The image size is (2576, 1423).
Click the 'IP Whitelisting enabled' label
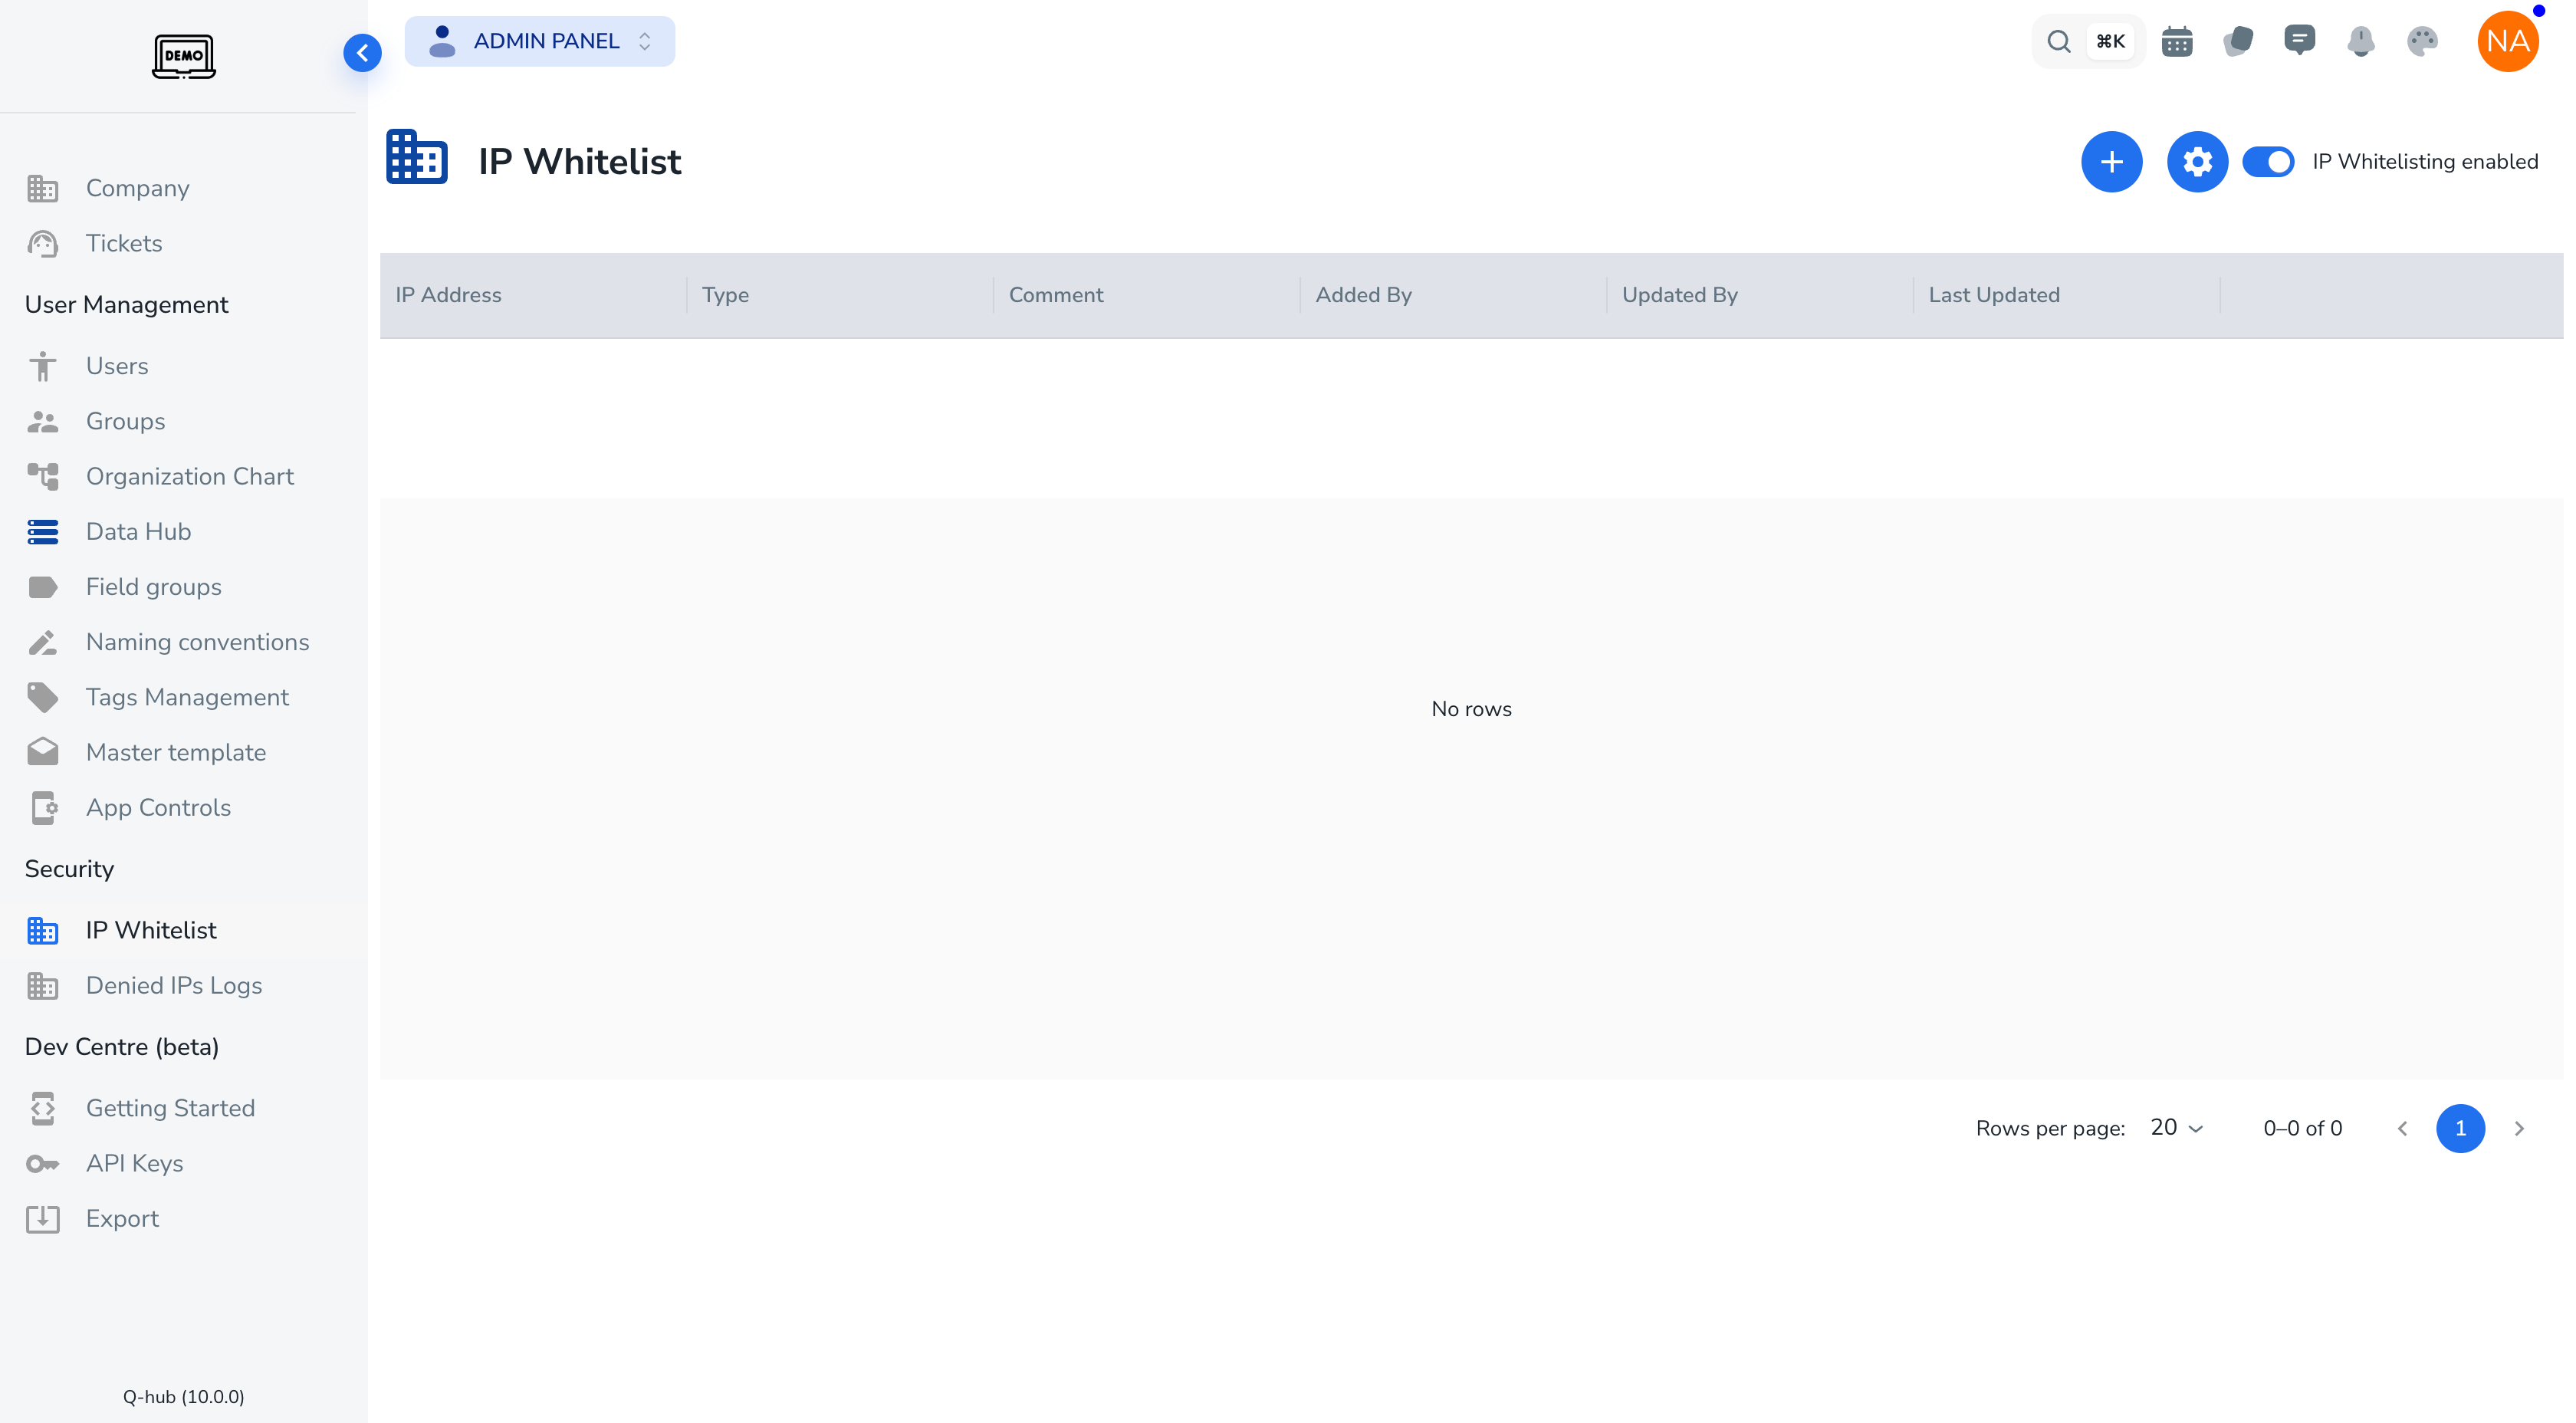2425,161
